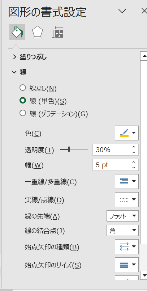Switch to the Effects pentagon icon tab
Viewport: 147px width, 291px height.
(38, 32)
